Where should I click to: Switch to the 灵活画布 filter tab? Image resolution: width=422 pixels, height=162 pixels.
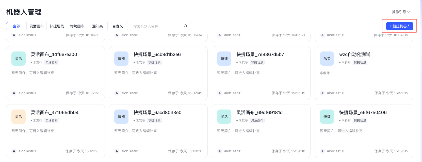37,26
